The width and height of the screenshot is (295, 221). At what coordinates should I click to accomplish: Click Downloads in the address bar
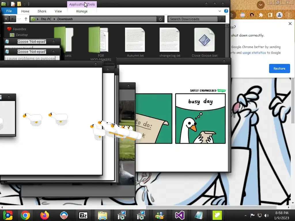(65, 19)
